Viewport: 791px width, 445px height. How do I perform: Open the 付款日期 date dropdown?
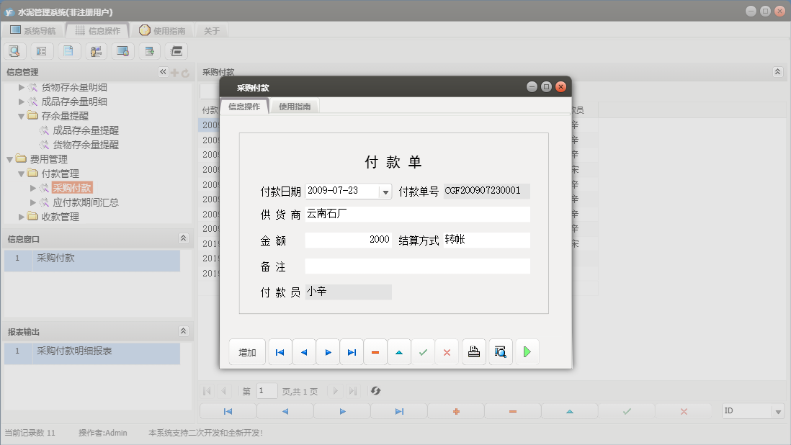(x=386, y=191)
